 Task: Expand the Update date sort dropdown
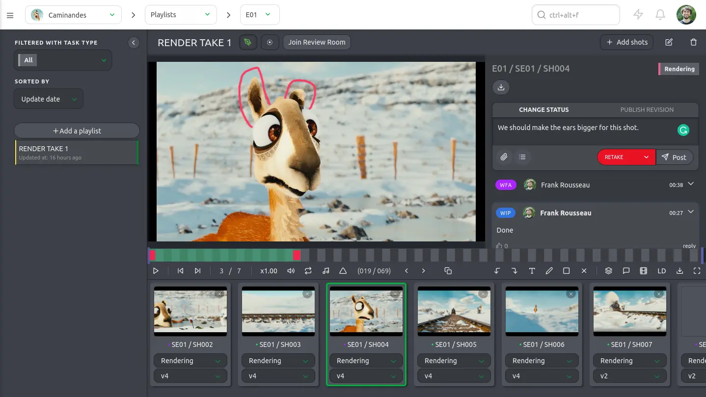[x=49, y=99]
